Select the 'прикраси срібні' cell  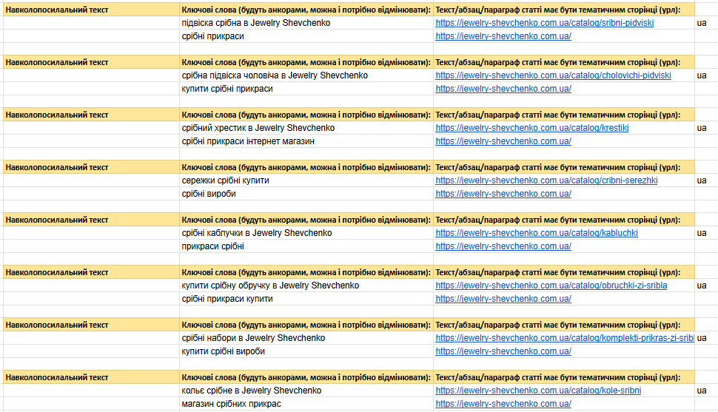pyautogui.click(x=306, y=246)
